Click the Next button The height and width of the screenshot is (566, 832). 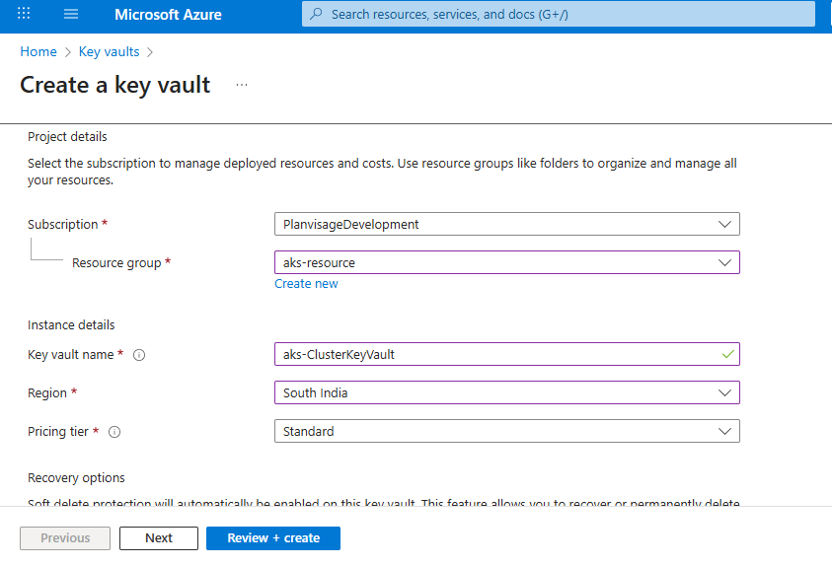tap(159, 538)
